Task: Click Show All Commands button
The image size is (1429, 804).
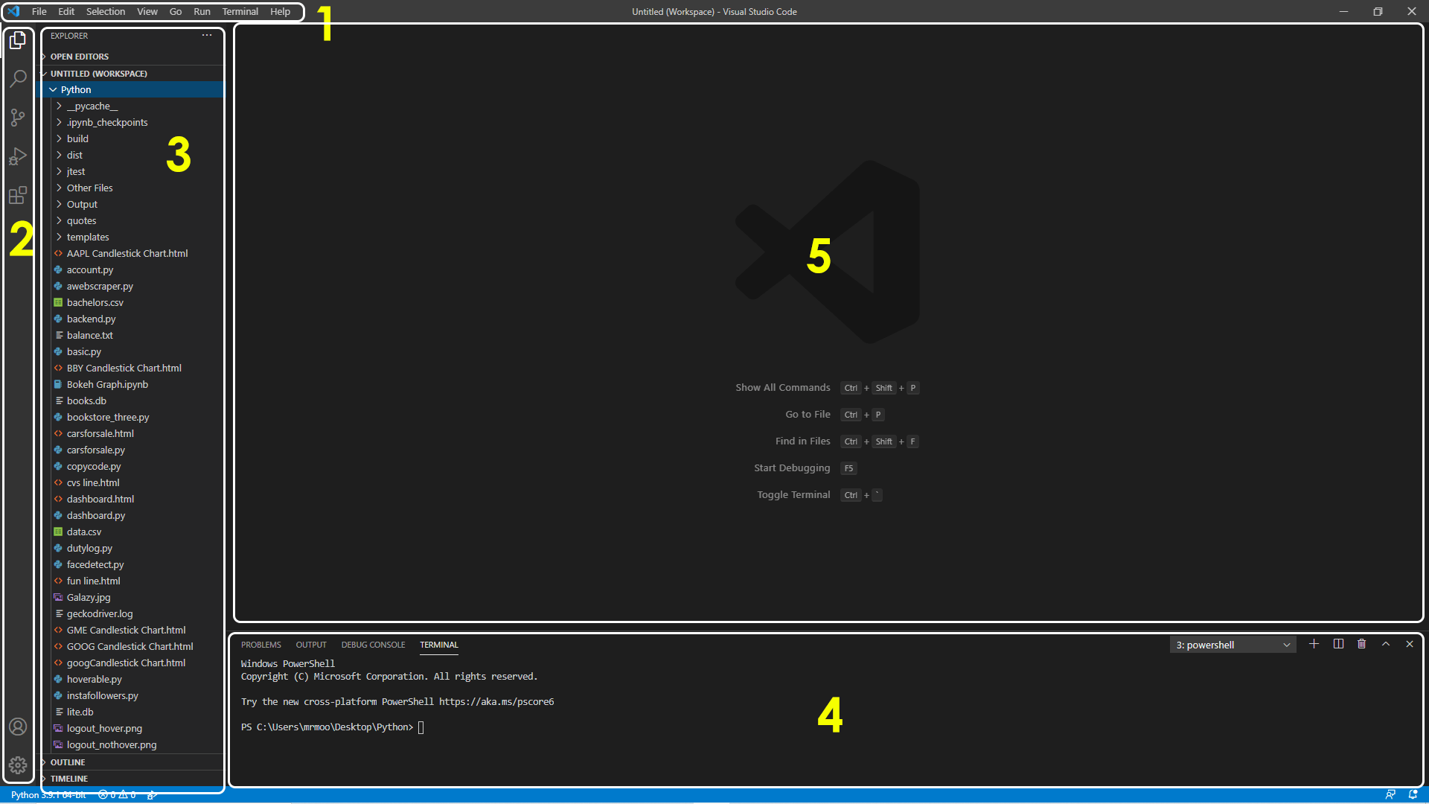Action: click(782, 387)
